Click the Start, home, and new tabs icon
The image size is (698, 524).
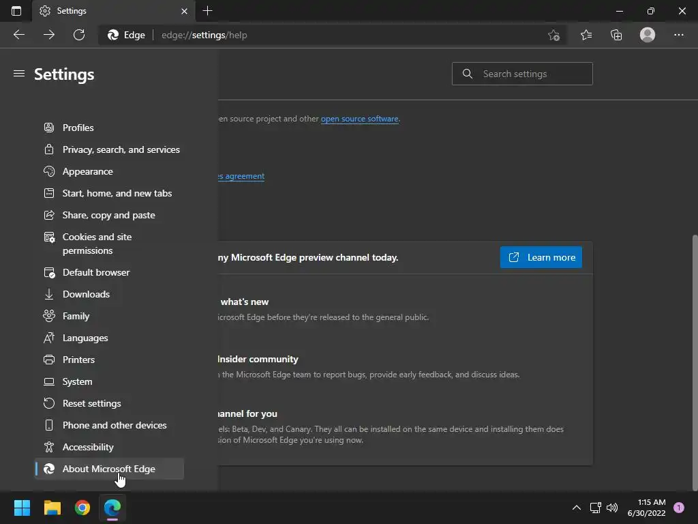pos(49,193)
